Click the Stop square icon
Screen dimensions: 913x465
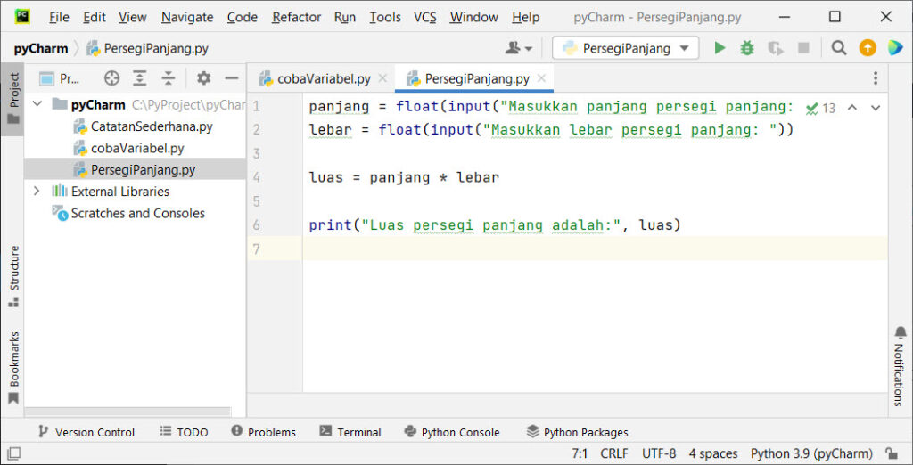803,48
